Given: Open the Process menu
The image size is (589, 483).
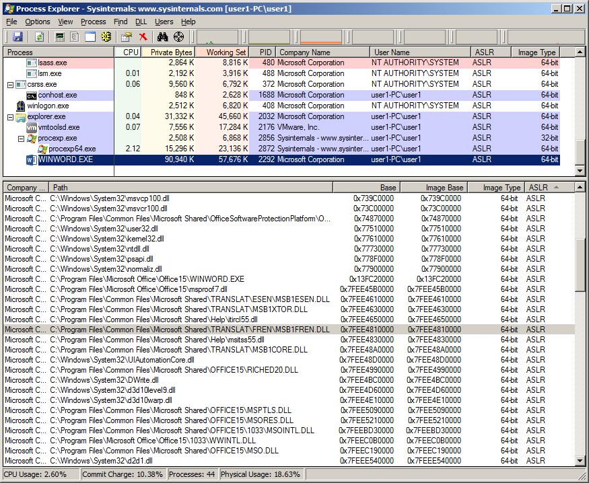Looking at the screenshot, I should click(93, 22).
